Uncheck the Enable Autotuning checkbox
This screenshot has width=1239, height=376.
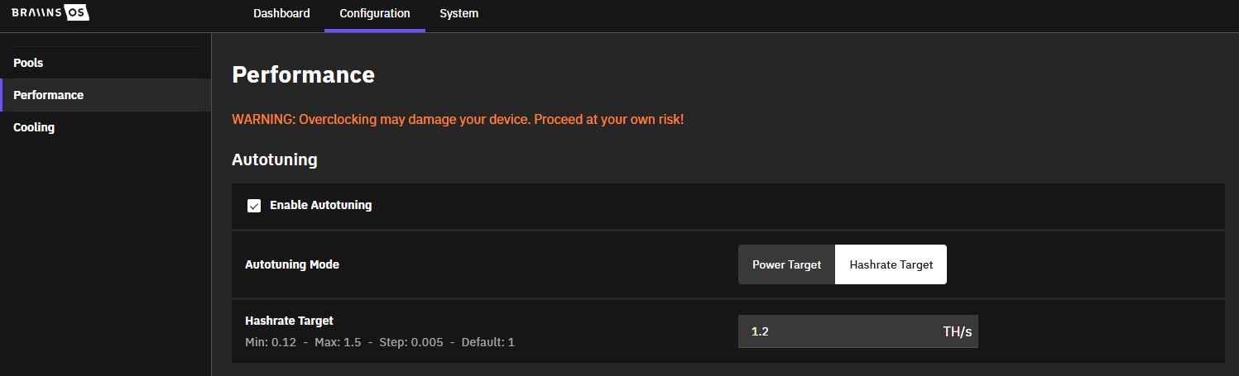coord(254,206)
